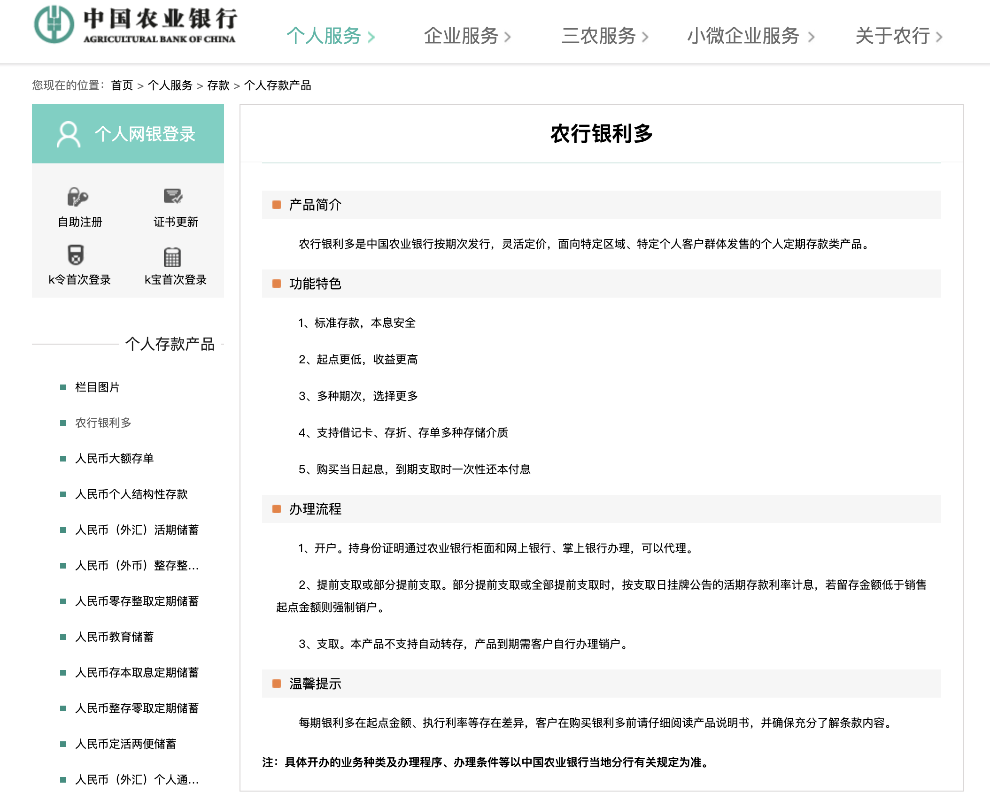Click the K宝首次登录 device icon

(172, 257)
